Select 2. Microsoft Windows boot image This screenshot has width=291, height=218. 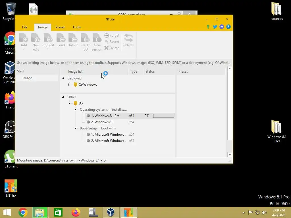tap(109, 141)
